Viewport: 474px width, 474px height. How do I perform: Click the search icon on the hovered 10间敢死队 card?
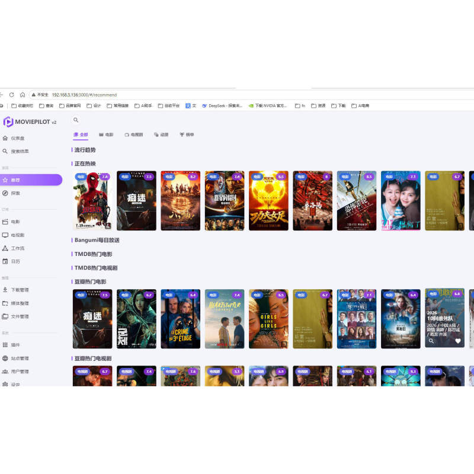pyautogui.click(x=431, y=341)
